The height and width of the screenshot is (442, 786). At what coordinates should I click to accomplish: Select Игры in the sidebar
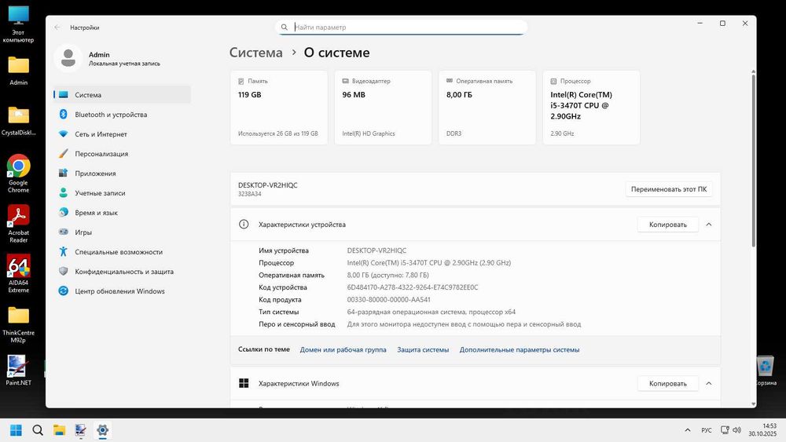click(83, 232)
